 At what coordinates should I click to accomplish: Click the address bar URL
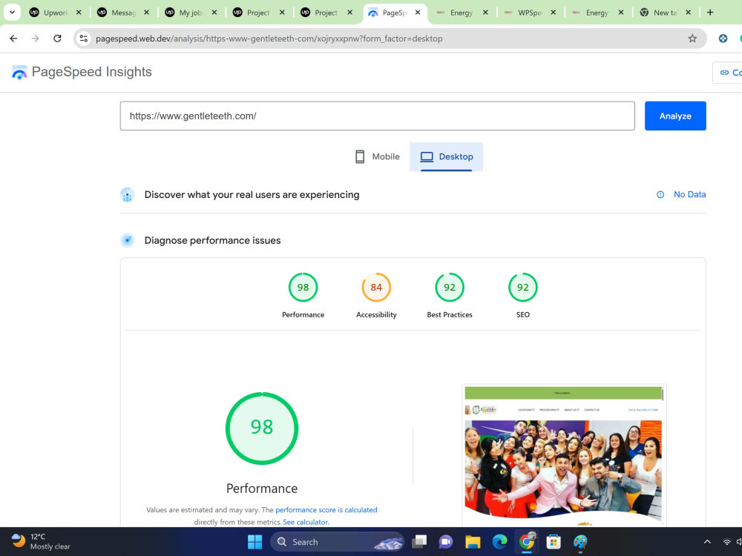269,39
